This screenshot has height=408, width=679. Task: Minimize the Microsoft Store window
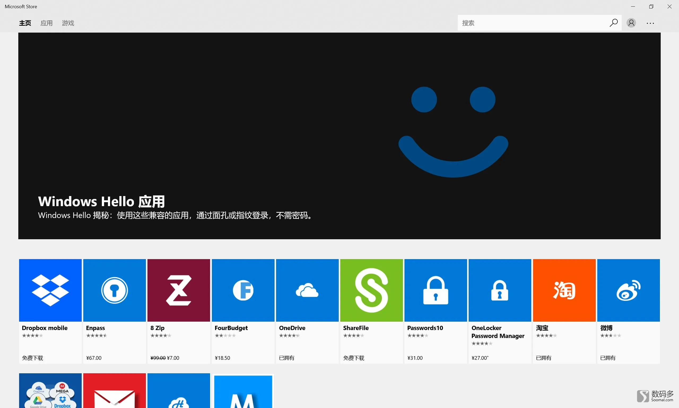[x=633, y=6]
